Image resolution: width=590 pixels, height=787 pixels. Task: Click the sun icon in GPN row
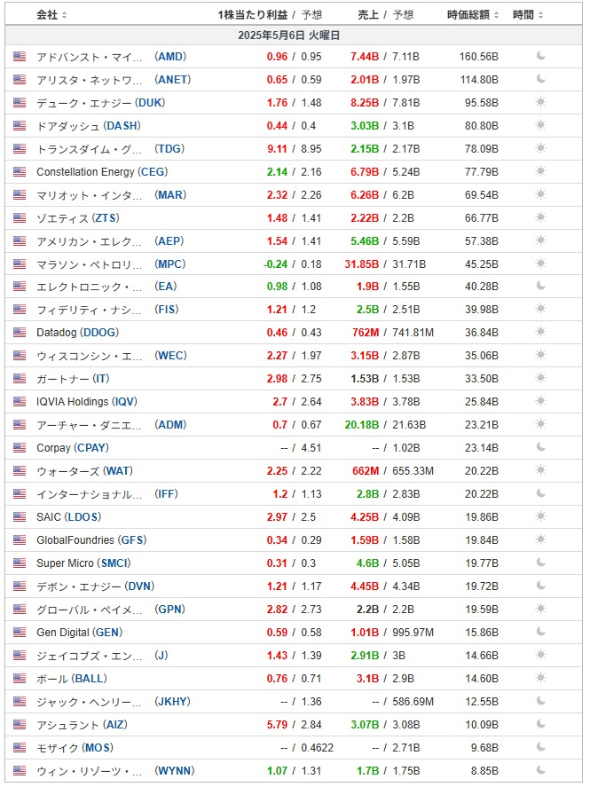pos(541,610)
